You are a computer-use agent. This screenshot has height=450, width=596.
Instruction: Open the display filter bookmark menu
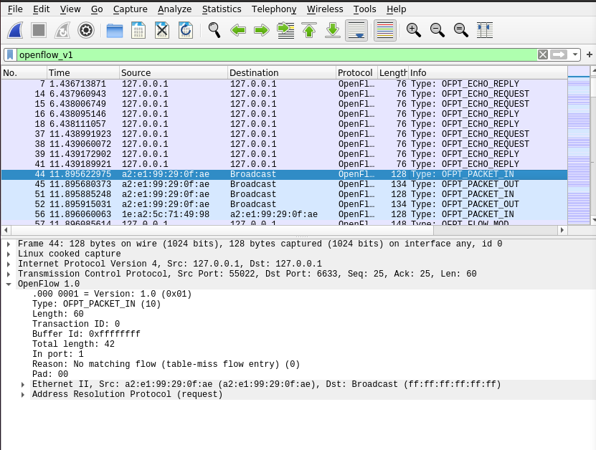coord(10,54)
